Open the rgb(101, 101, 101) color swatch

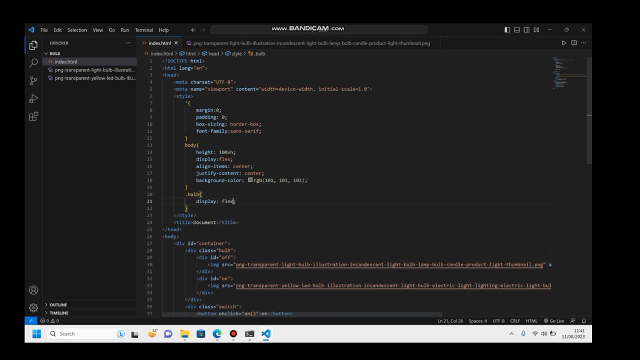pos(250,180)
